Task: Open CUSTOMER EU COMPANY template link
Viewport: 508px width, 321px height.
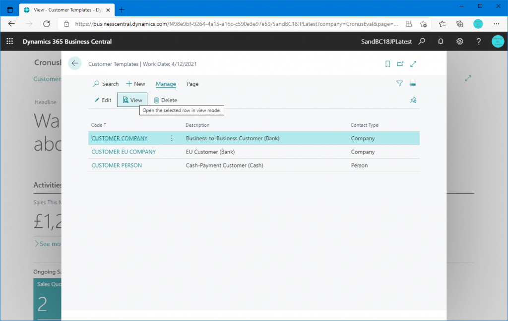Action: pyautogui.click(x=124, y=152)
